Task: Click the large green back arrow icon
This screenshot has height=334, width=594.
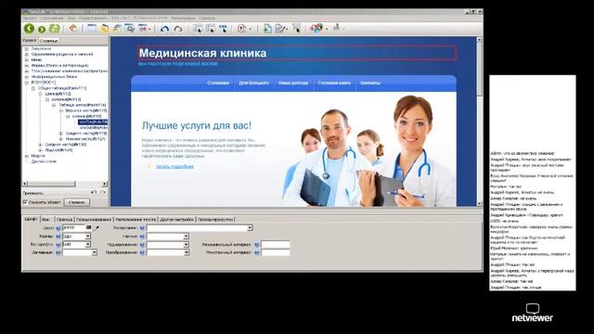Action: (x=29, y=29)
